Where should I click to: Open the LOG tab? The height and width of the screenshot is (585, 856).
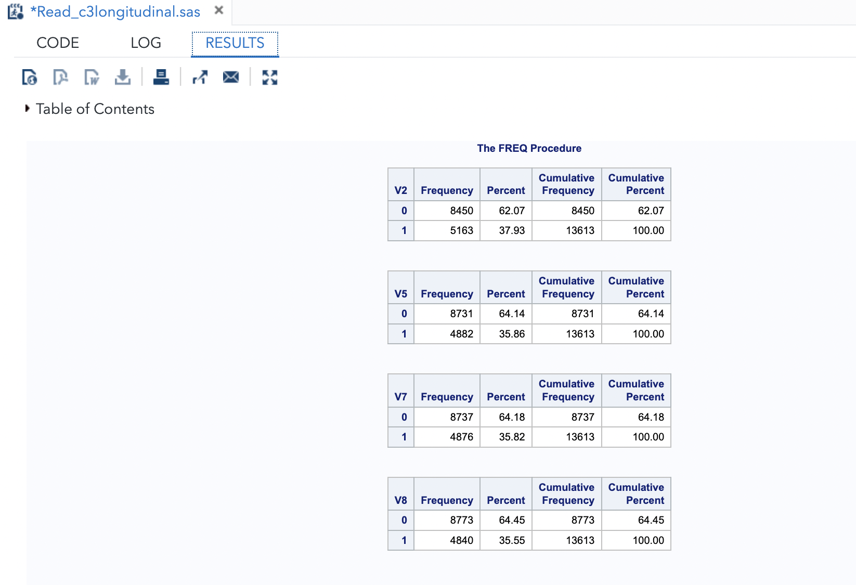(146, 43)
